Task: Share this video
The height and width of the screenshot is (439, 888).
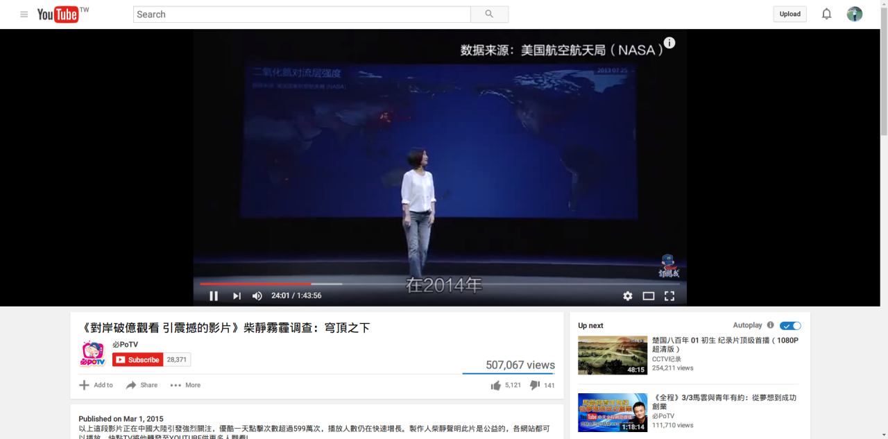Action: (142, 385)
